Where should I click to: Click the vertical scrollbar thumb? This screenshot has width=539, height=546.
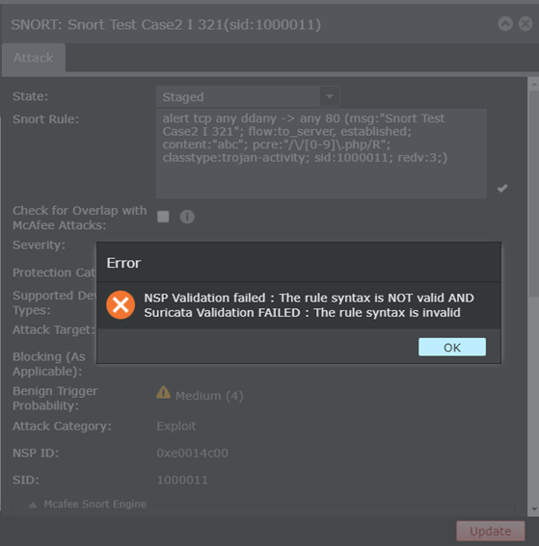[x=533, y=194]
